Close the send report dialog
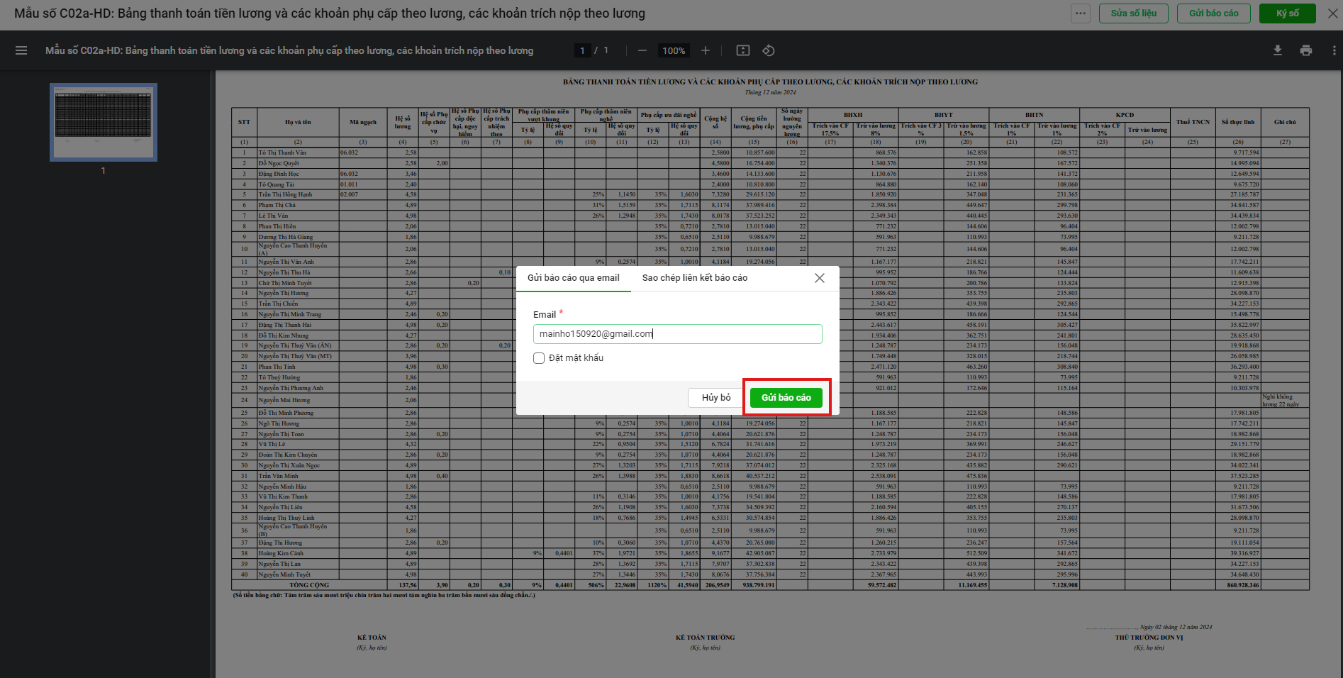 [x=820, y=278]
